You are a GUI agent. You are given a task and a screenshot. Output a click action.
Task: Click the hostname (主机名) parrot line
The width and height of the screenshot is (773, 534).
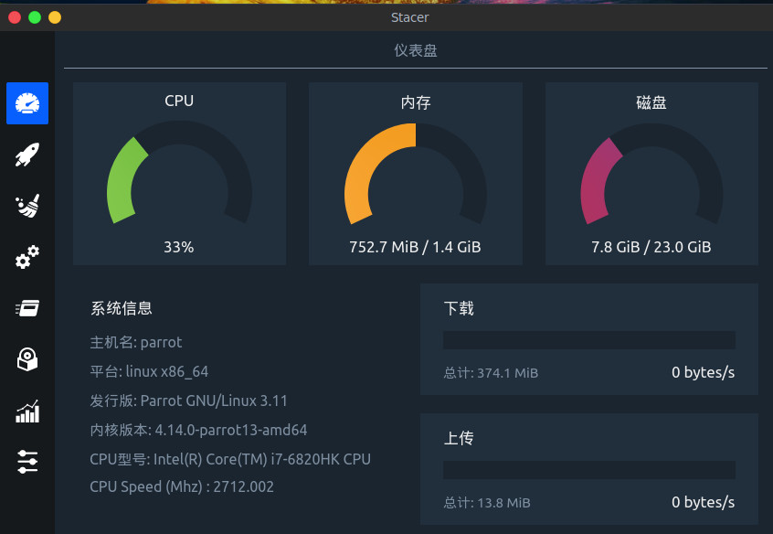tap(136, 342)
